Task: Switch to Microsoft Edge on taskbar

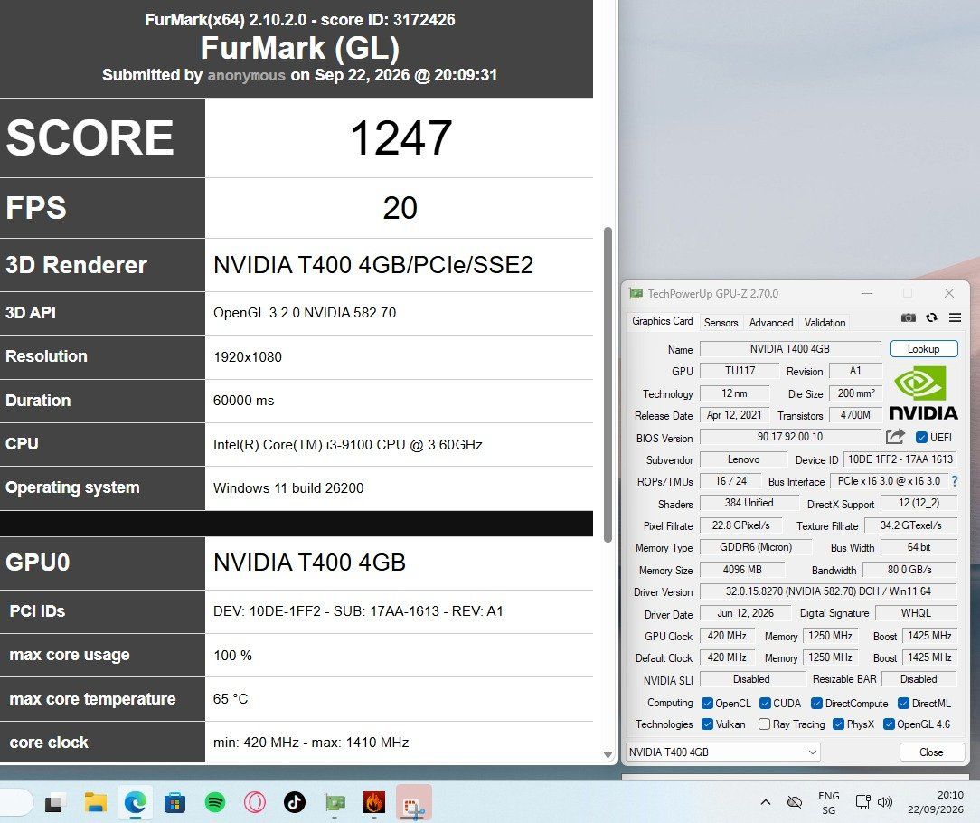Action: point(136,802)
